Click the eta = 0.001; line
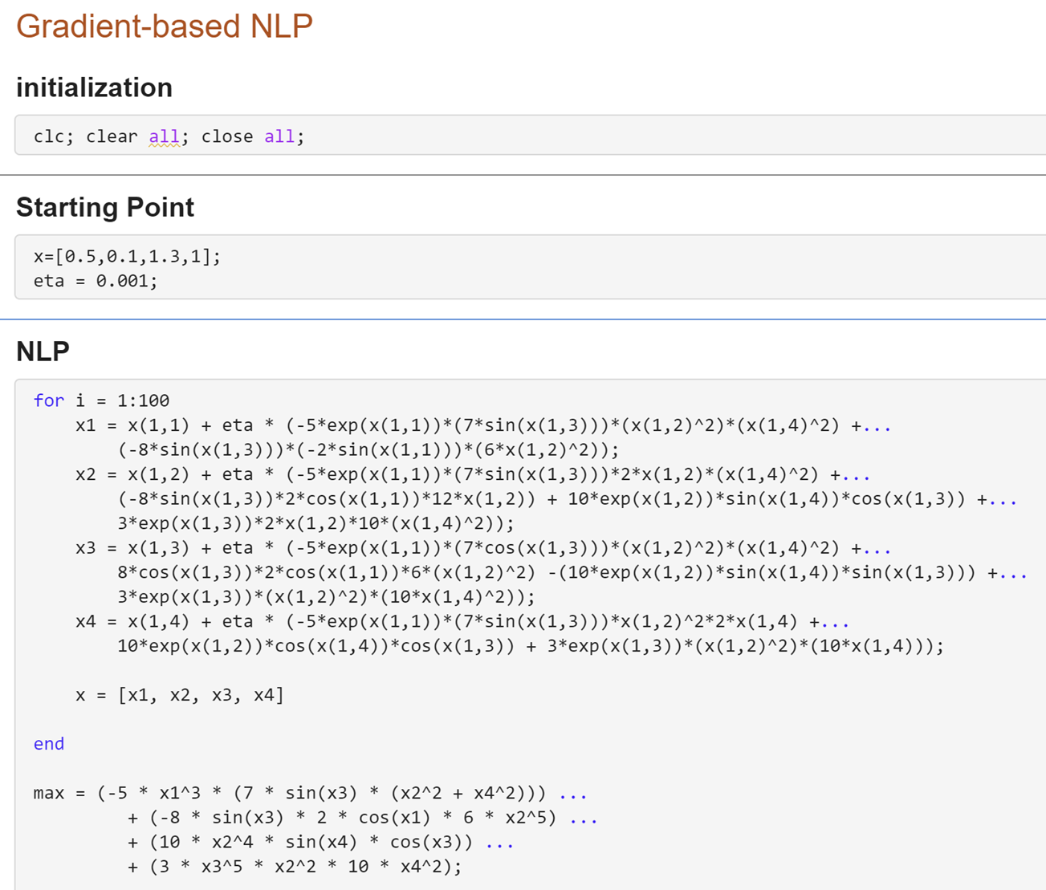This screenshot has width=1046, height=890. (96, 281)
